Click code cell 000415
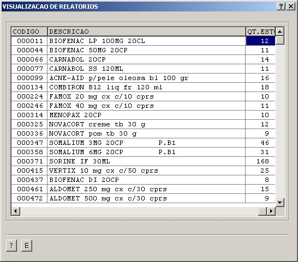Viewport: 298px width, 262px height. (x=29, y=170)
